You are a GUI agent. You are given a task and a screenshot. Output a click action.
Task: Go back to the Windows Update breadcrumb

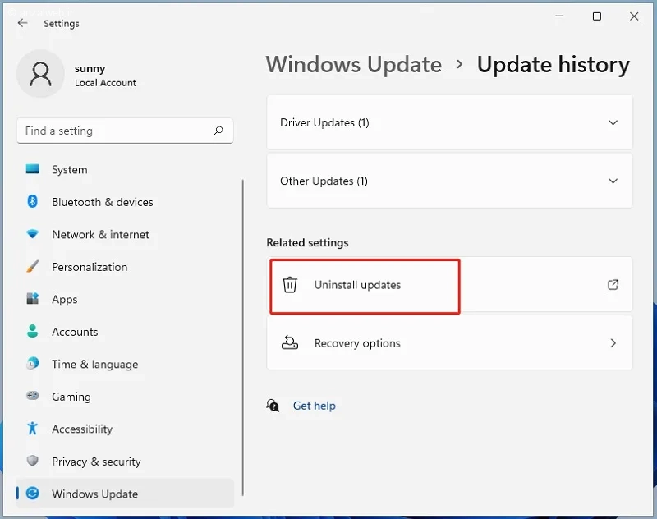coord(354,65)
